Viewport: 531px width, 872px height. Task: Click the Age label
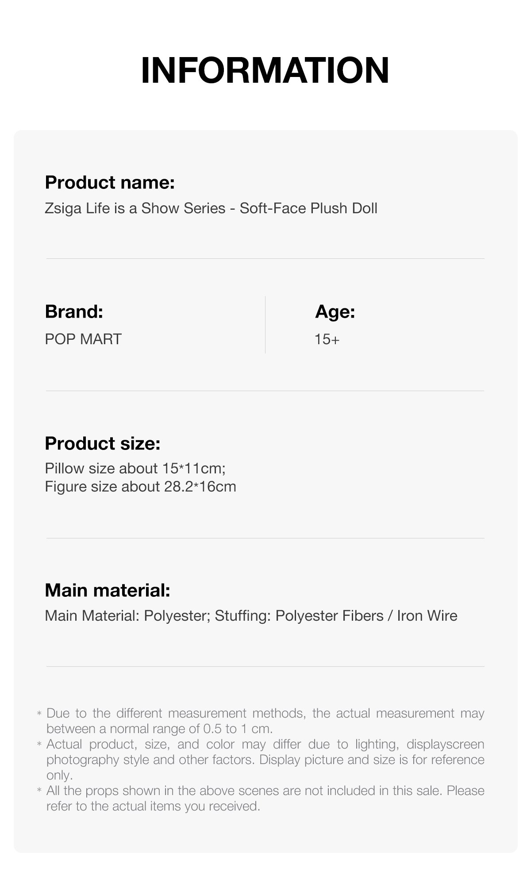click(335, 312)
